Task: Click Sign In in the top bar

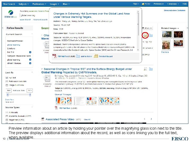Action: coord(136,4)
